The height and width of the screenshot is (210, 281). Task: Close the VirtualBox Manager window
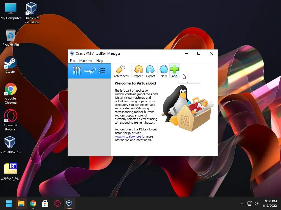click(x=211, y=53)
